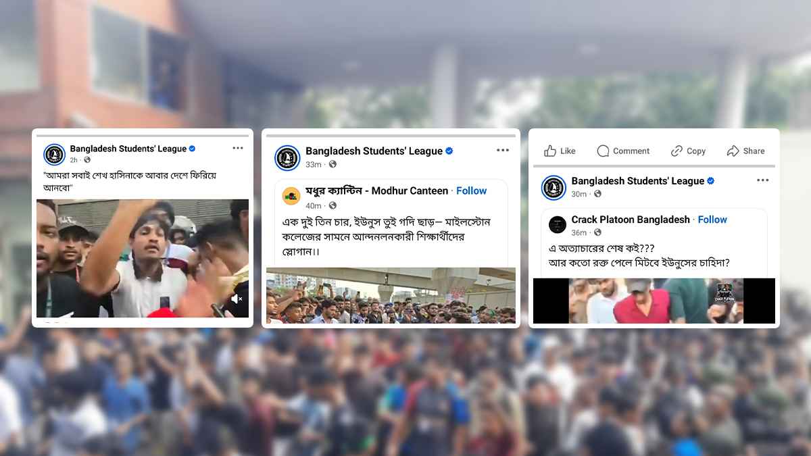Open the Crack Platoon Bangladesh page name
811x456 pixels.
coord(631,220)
